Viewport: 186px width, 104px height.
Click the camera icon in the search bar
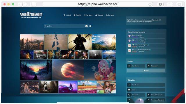coord(87,26)
